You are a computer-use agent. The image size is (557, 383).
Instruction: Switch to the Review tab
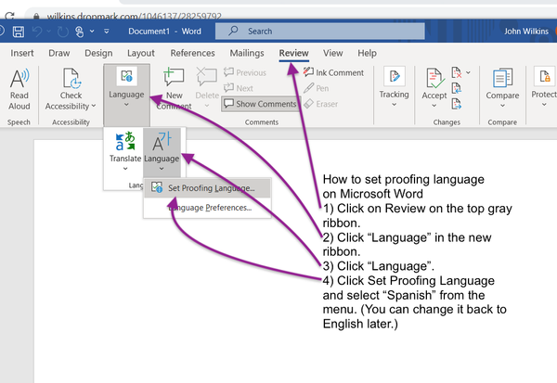tap(293, 54)
